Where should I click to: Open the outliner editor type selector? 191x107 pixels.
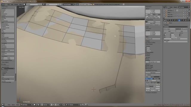(165, 7)
